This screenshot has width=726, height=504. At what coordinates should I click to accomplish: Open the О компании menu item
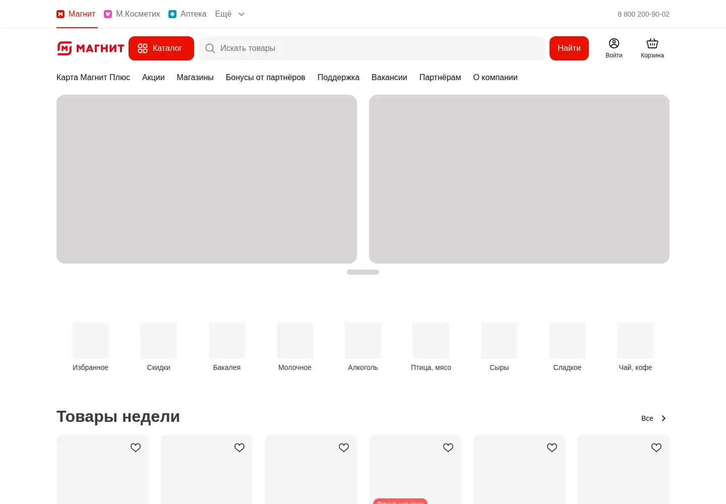tap(495, 77)
